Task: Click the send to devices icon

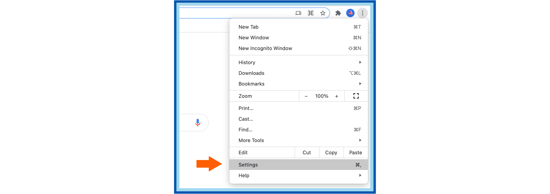Action: click(x=298, y=13)
